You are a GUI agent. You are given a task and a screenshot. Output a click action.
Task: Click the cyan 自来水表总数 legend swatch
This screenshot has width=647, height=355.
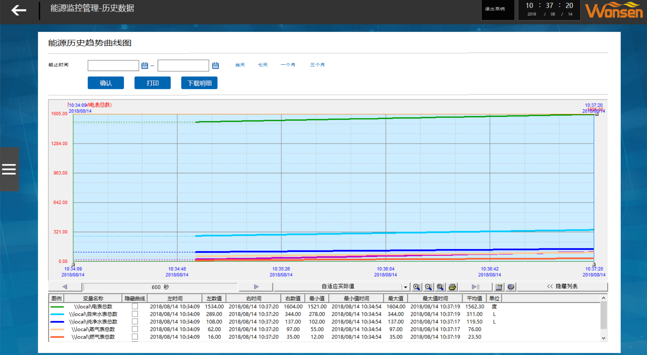pos(57,314)
